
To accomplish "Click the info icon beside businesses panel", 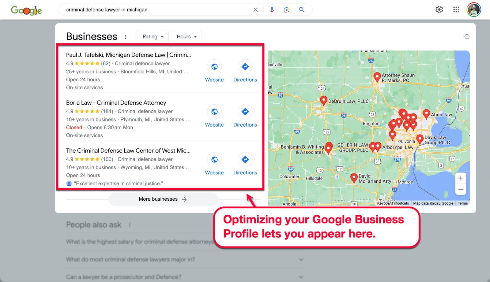I will (467, 37).
